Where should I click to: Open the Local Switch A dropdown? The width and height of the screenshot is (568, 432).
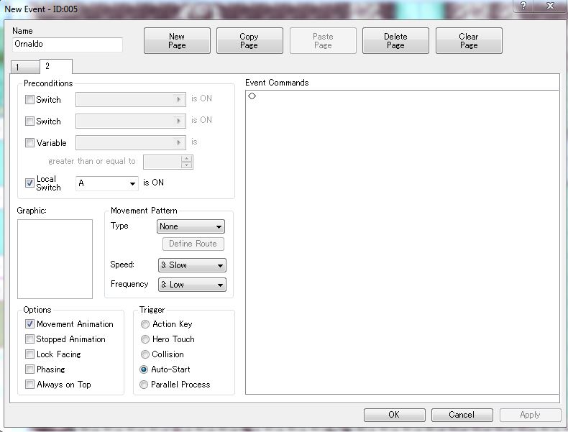107,183
